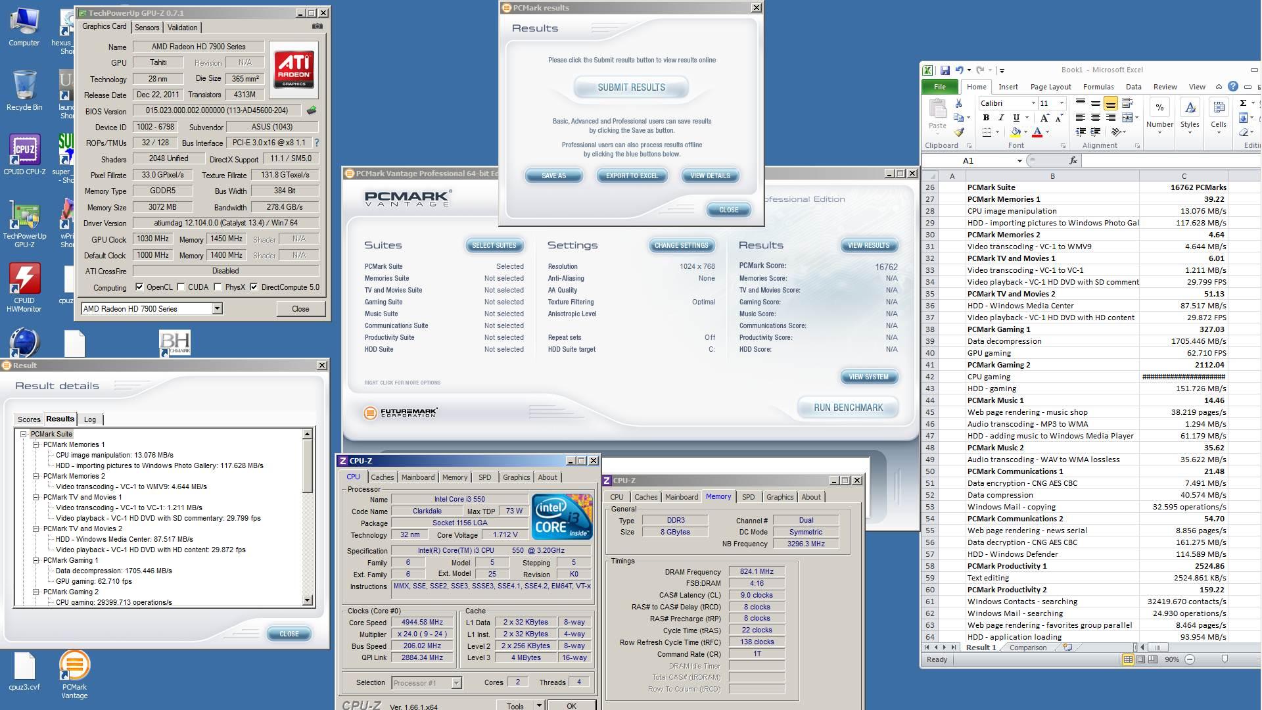Click the CHANGE SETTINGS button
1262x710 pixels.
681,246
